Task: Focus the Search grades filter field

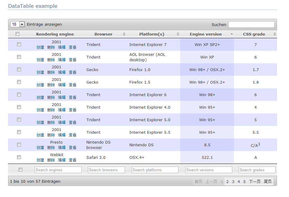Action: [x=257, y=170]
